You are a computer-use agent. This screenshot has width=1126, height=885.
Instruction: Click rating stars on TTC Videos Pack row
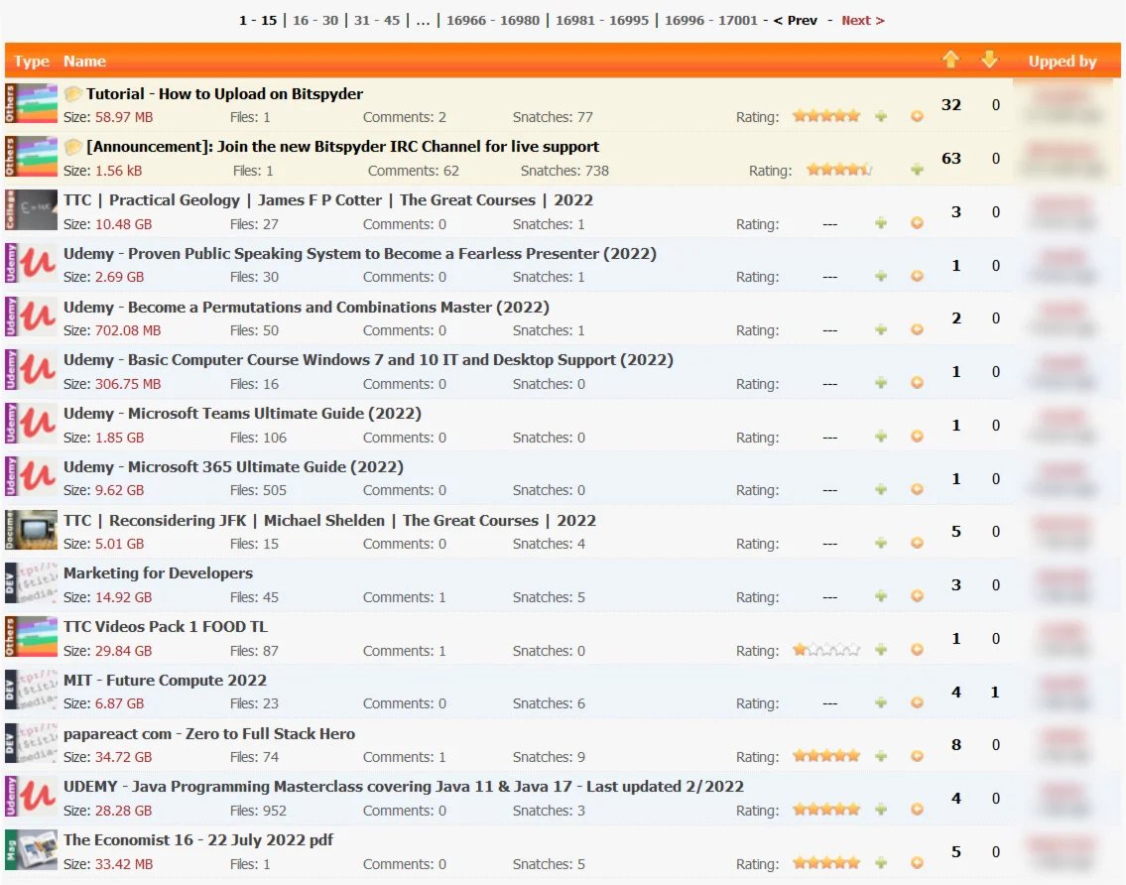coord(825,650)
